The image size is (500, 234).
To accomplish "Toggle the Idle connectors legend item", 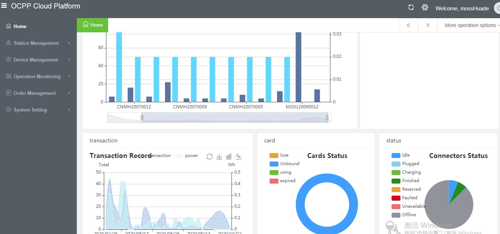I will click(x=401, y=155).
